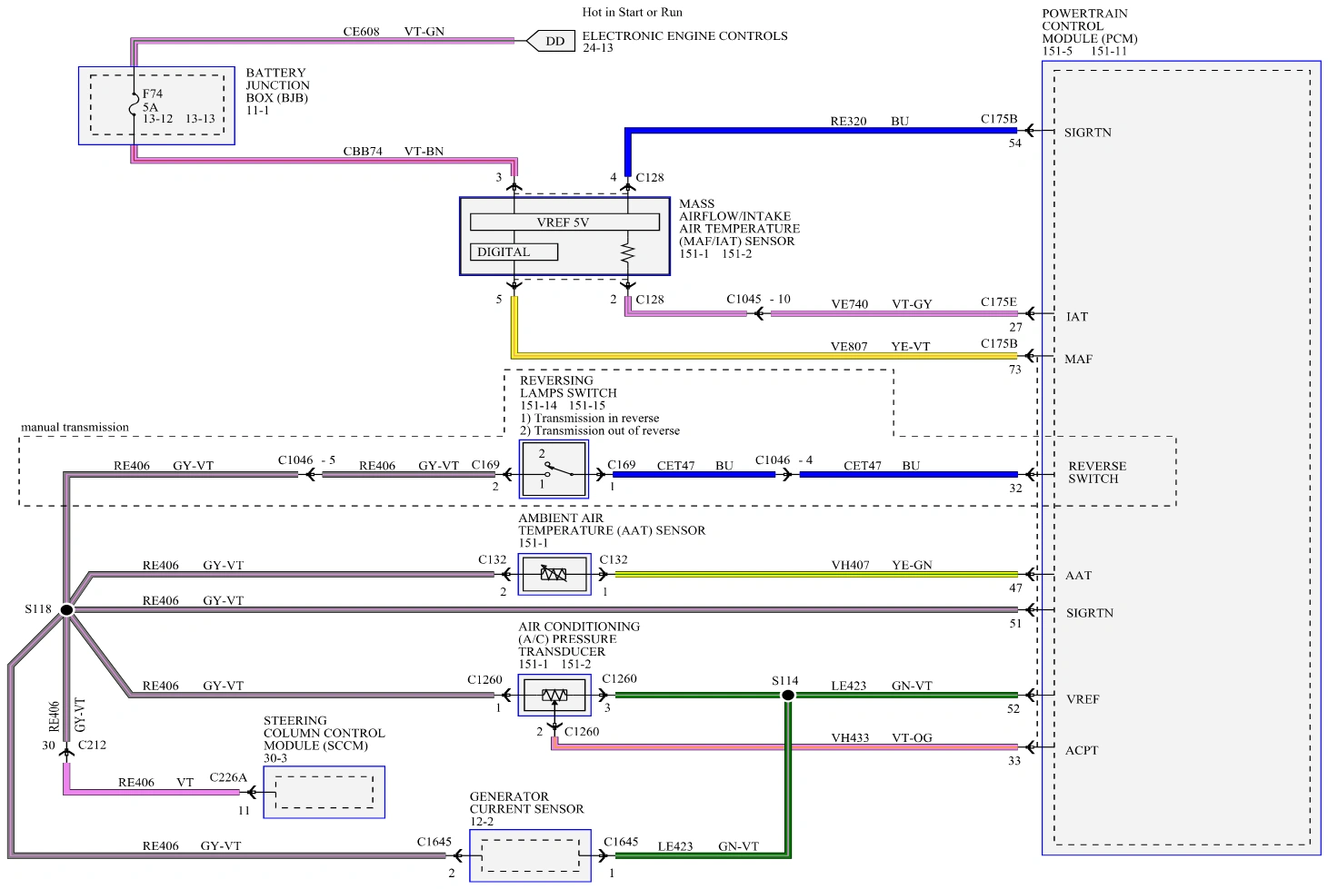
Task: Select the ambient air temperature sensor symbol
Action: pos(554,574)
